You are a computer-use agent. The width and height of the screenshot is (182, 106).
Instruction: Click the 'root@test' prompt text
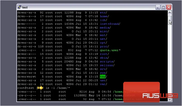click(26, 88)
